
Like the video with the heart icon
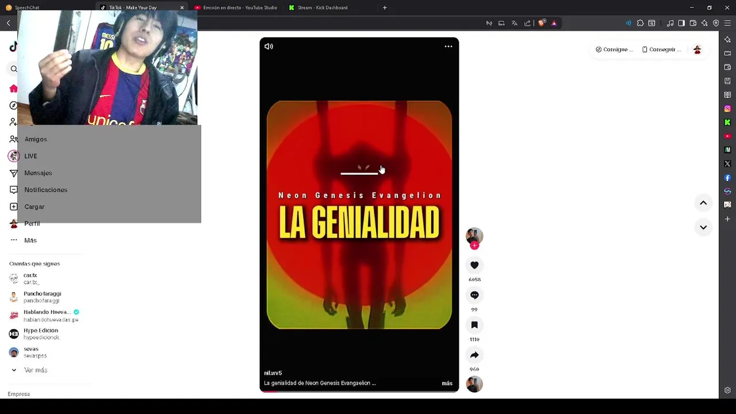[x=474, y=265]
